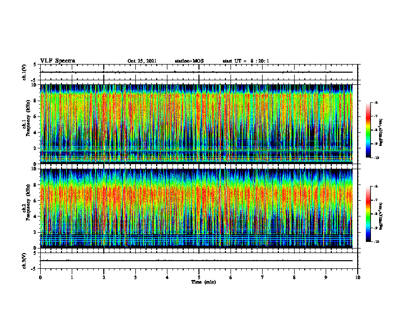Click time axis tick label "0"

(x=40, y=277)
